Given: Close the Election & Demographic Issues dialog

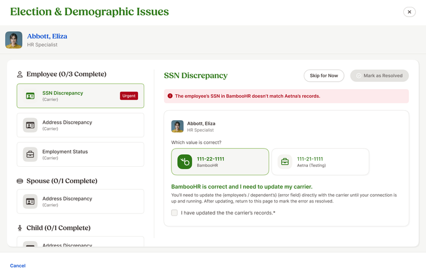Looking at the screenshot, I should [x=409, y=12].
